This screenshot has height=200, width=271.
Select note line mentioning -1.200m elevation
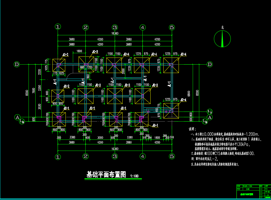click(225, 134)
